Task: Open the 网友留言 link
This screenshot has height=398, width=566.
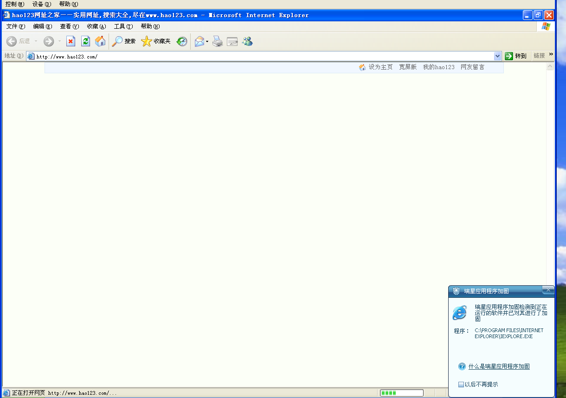Action: [472, 67]
